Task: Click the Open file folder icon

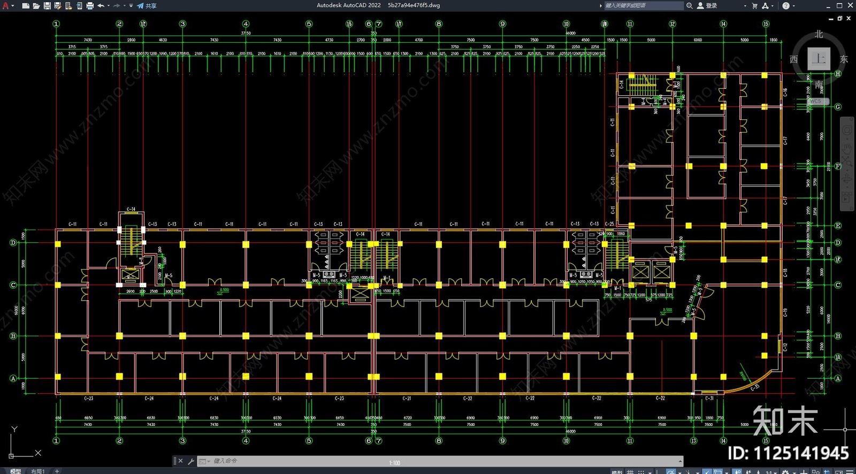Action: click(36, 6)
